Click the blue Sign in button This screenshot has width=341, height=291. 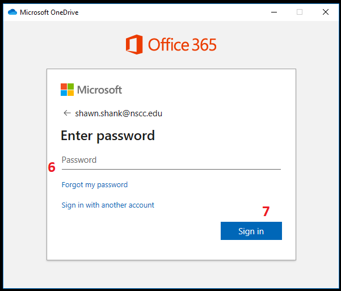[x=251, y=231]
